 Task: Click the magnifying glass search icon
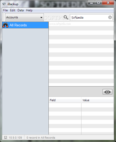pyautogui.click(x=66, y=17)
